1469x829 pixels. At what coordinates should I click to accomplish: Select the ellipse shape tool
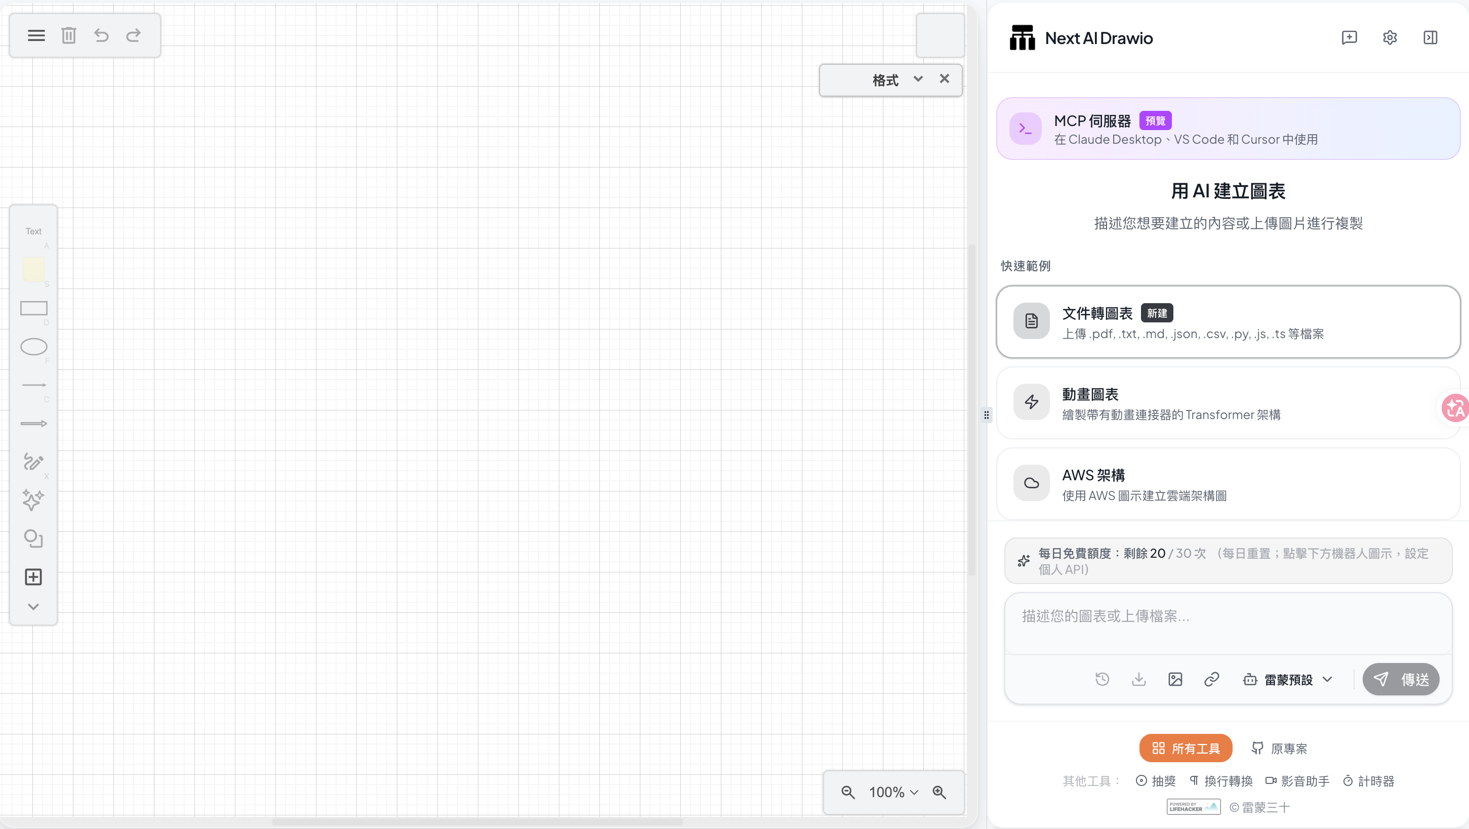pos(33,347)
